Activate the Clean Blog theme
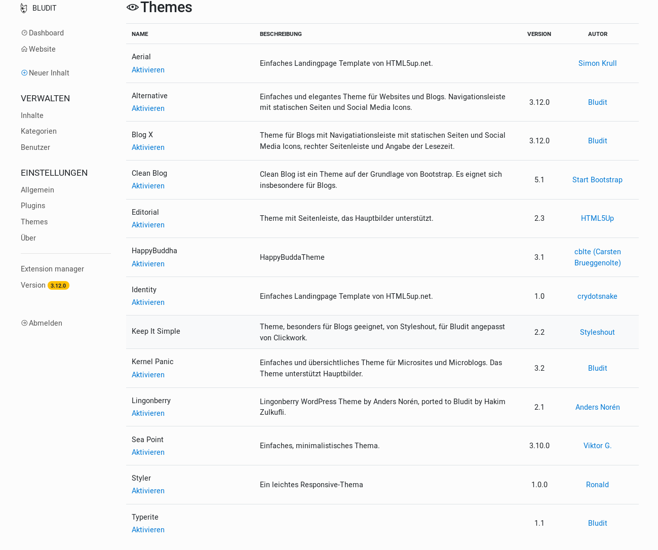The width and height of the screenshot is (658, 550). click(148, 186)
